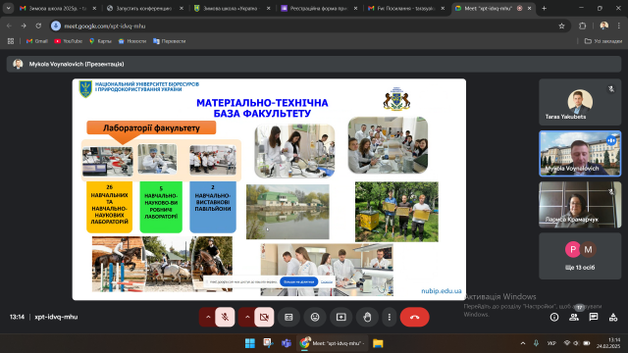Show the participants people panel
Image resolution: width=628 pixels, height=353 pixels.
pos(574,317)
